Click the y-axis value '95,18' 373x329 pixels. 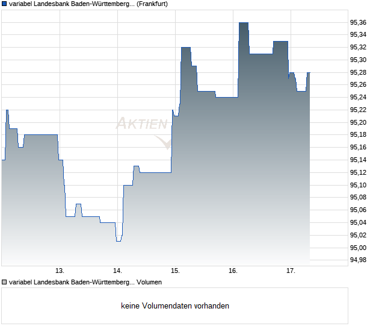358,134
